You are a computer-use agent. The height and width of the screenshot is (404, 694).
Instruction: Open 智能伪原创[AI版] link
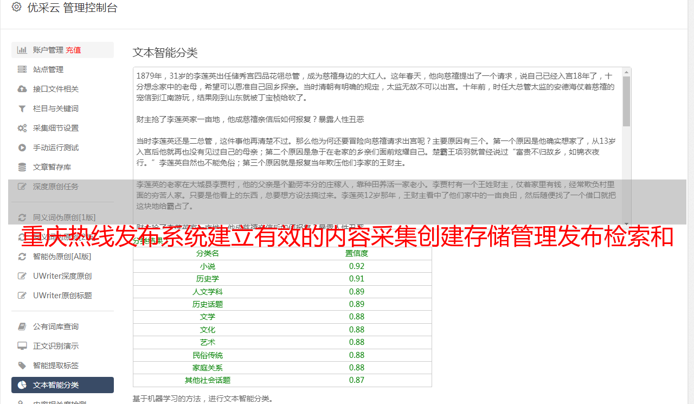tap(62, 256)
